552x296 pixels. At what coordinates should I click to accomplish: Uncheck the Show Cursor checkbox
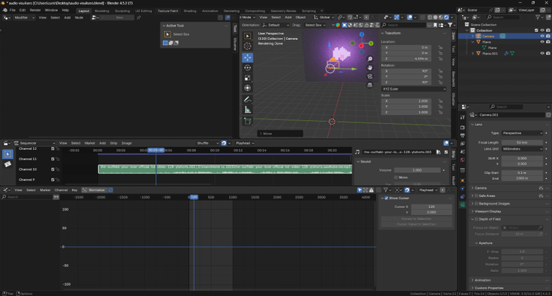pos(385,198)
